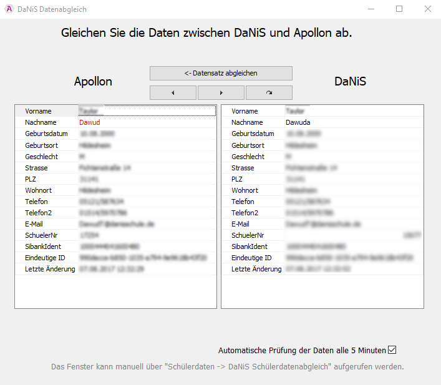Viewport: 441px width, 385px height.
Task: Click the DaNiS 'Nachname' row label
Action: click(x=247, y=122)
